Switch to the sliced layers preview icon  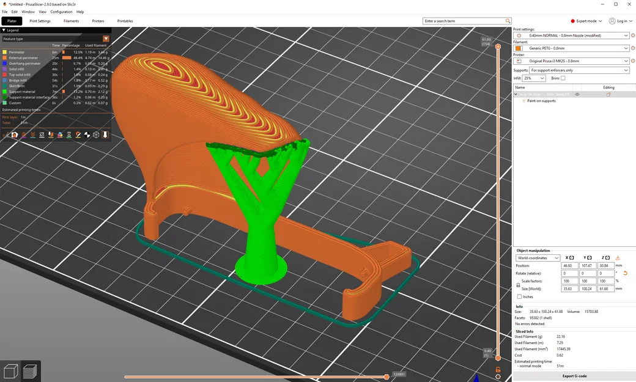point(31,371)
